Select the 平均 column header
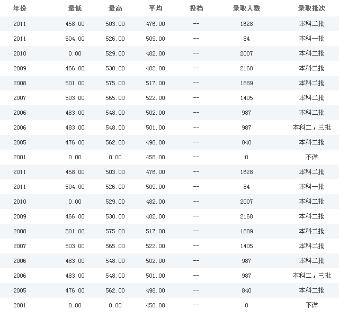 point(156,9)
